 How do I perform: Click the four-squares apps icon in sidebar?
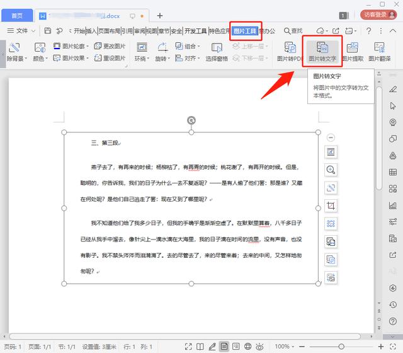[393, 188]
